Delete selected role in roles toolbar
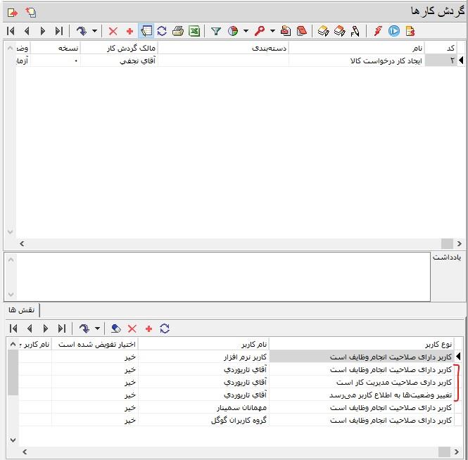The width and height of the screenshot is (468, 460). coord(132,328)
